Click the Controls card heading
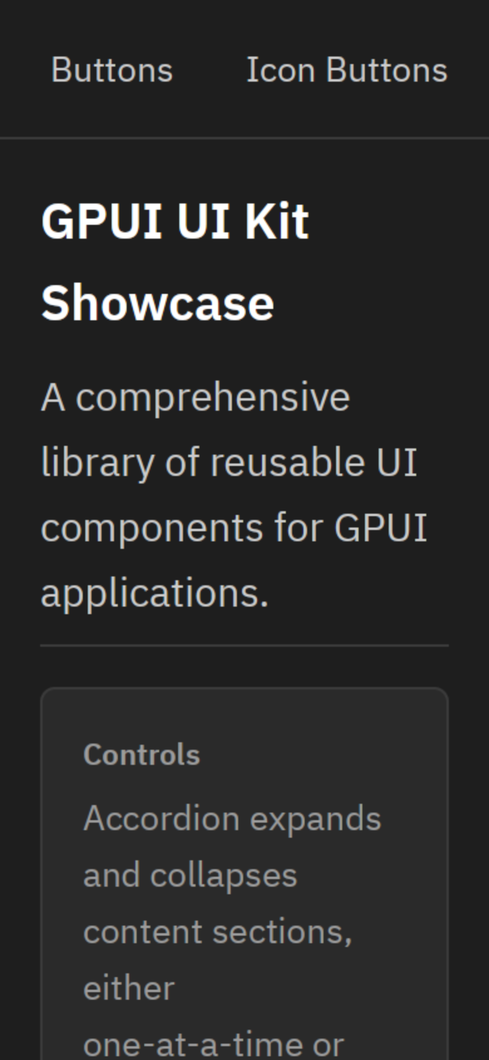The height and width of the screenshot is (1060, 489). [142, 755]
